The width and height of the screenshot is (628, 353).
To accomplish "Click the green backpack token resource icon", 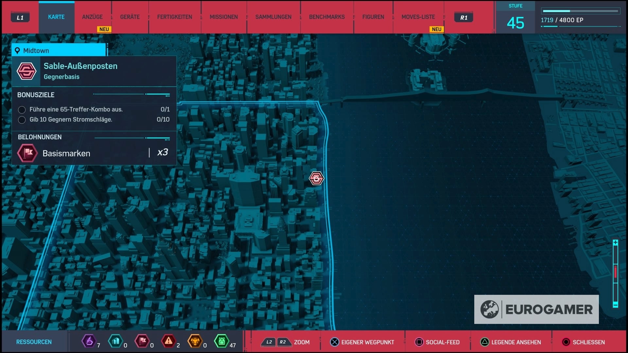I will (221, 341).
